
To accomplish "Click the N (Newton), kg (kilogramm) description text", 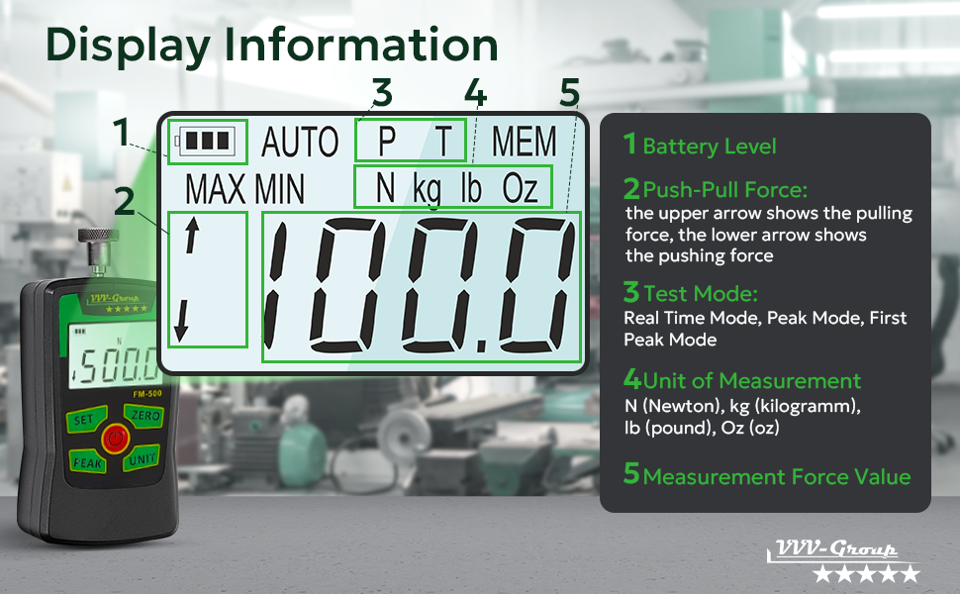I will (742, 417).
